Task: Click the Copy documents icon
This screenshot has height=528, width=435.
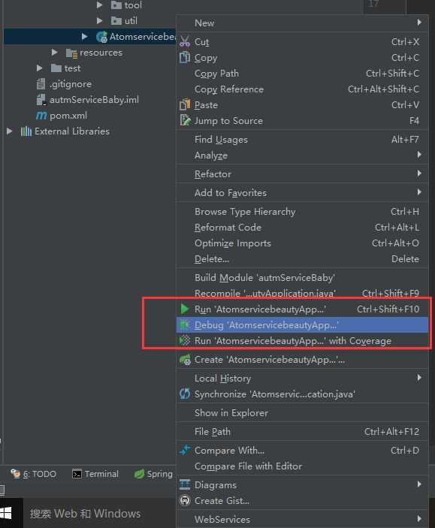Action: coord(185,57)
